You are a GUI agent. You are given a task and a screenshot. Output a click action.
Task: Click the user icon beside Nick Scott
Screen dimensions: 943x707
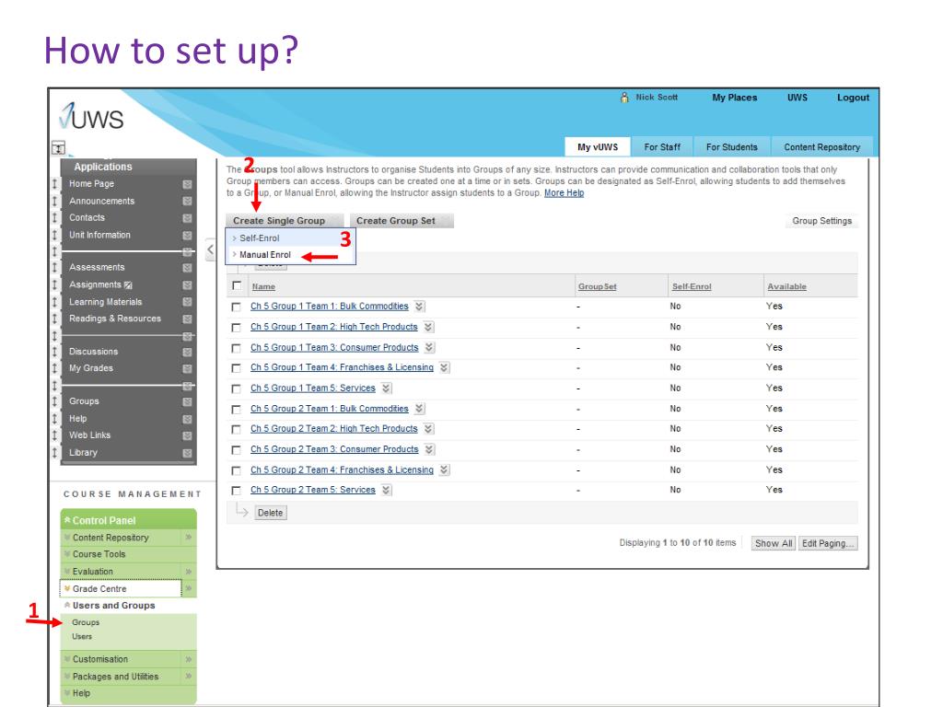[x=624, y=98]
